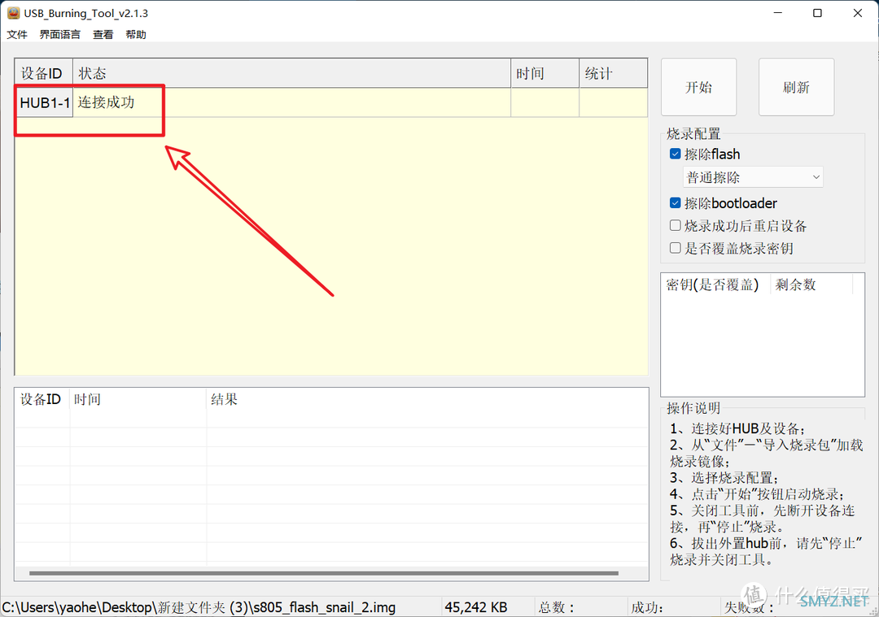Screen dimensions: 879x617
Task: Open the 文件 menu
Action: [17, 35]
